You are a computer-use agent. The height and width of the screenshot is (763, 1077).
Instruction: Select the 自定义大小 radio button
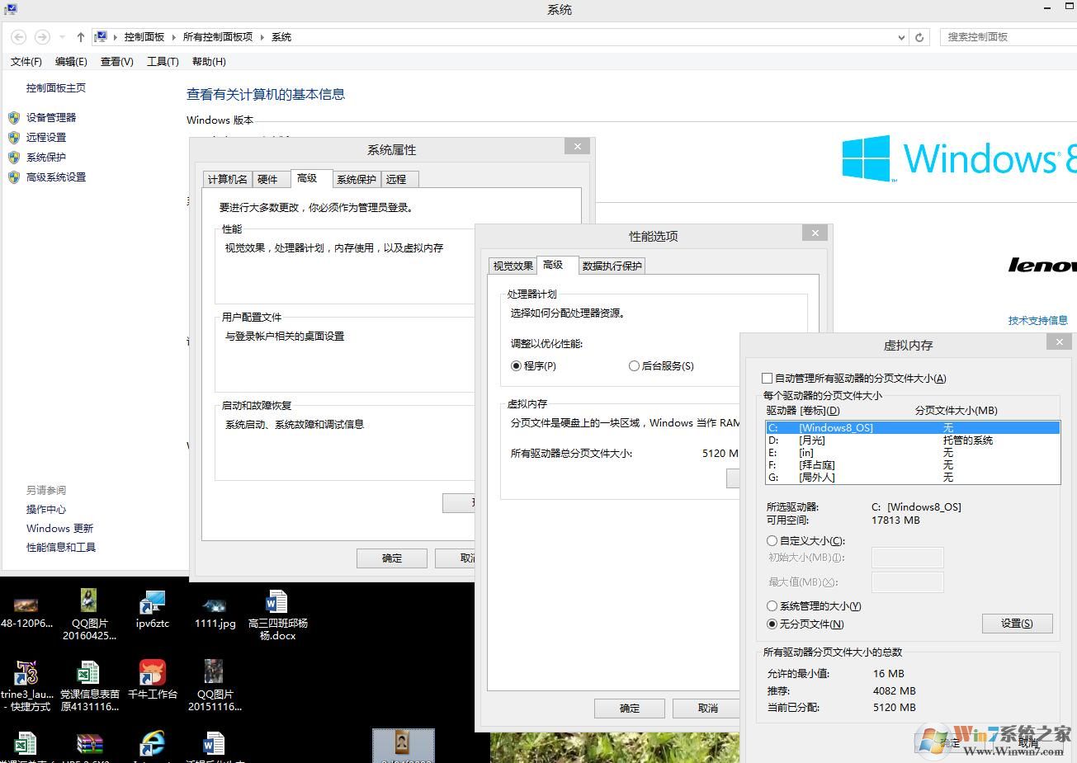(x=772, y=541)
